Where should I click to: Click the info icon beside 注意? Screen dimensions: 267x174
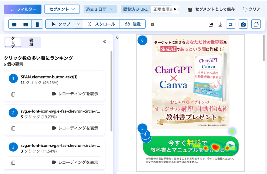(x=153, y=24)
